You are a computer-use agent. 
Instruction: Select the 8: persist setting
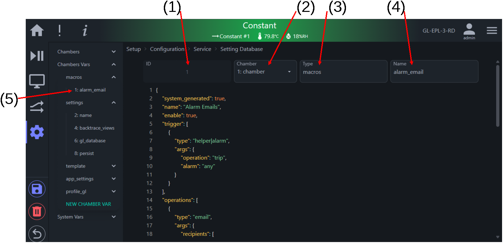pos(84,153)
